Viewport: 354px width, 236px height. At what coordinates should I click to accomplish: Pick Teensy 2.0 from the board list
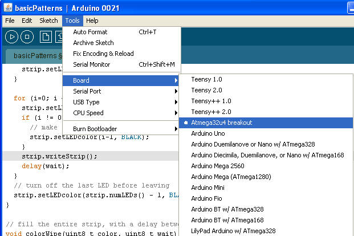[206, 90]
